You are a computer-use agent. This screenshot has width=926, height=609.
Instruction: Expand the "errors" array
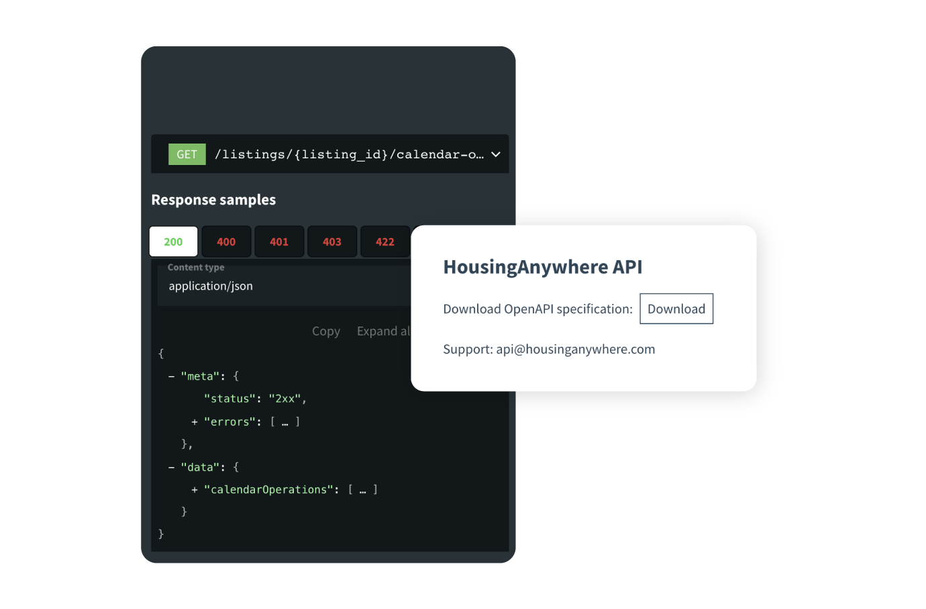tap(195, 422)
